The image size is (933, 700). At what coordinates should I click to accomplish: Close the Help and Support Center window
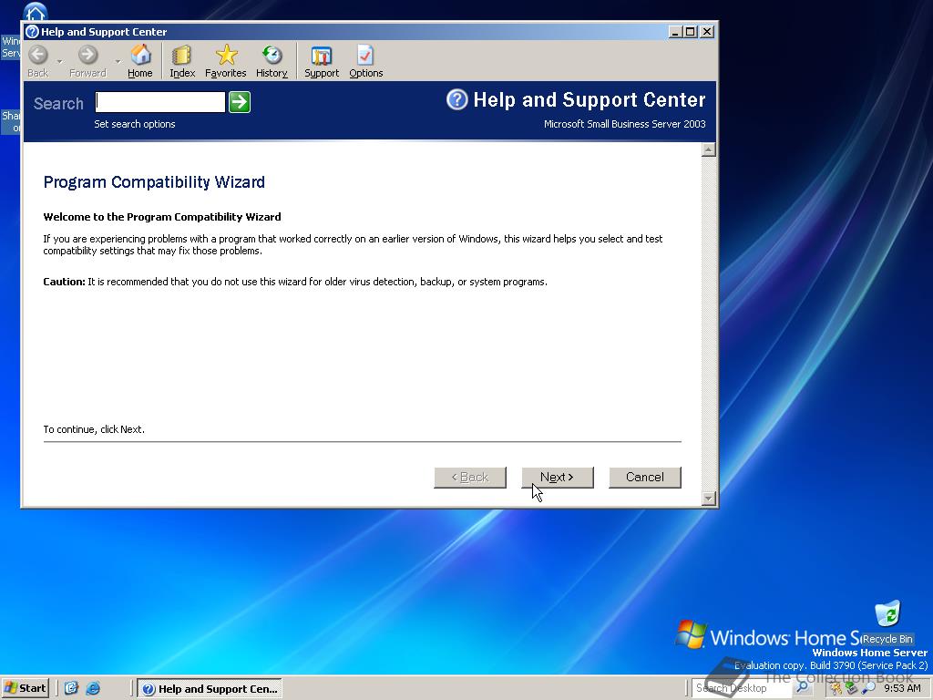pyautogui.click(x=707, y=32)
